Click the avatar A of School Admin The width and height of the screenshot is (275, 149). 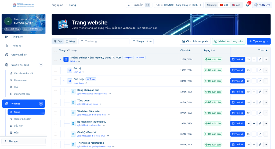(x=8, y=21)
